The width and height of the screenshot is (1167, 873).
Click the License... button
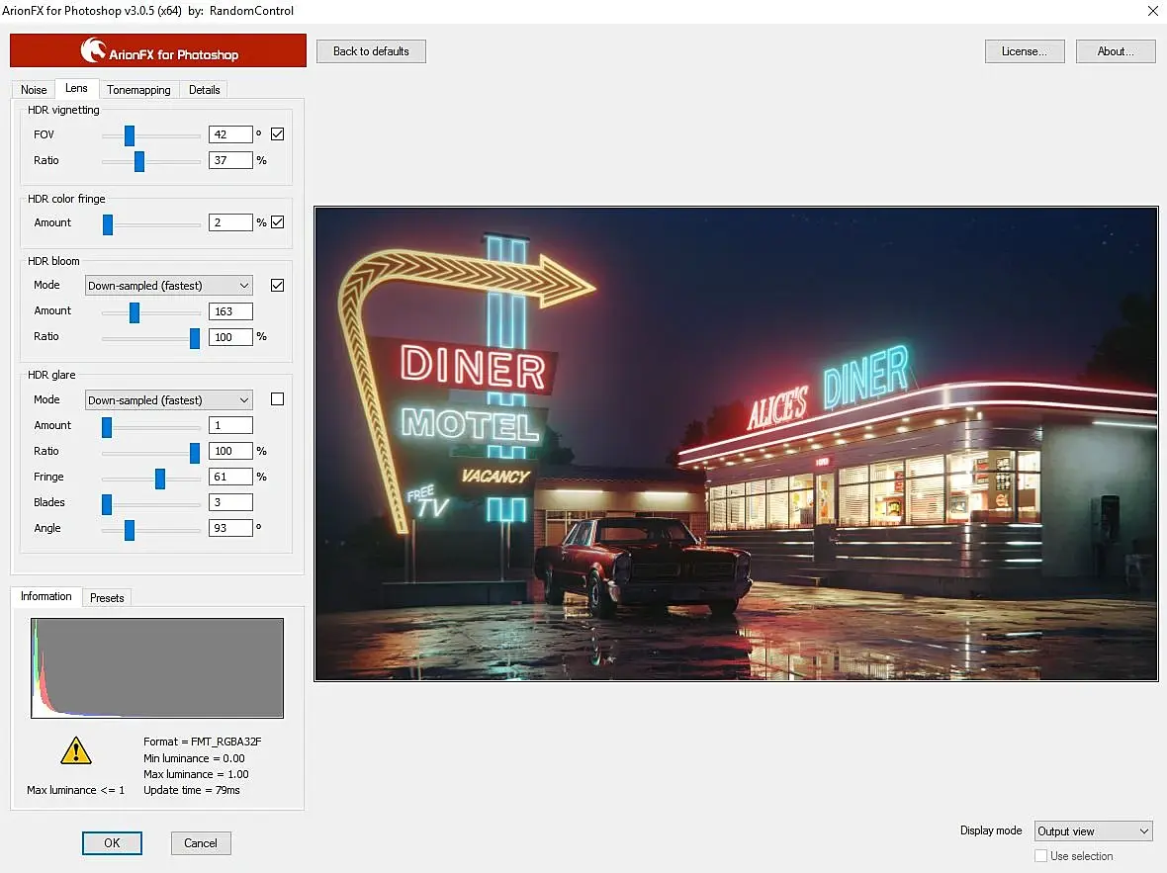coord(1024,51)
